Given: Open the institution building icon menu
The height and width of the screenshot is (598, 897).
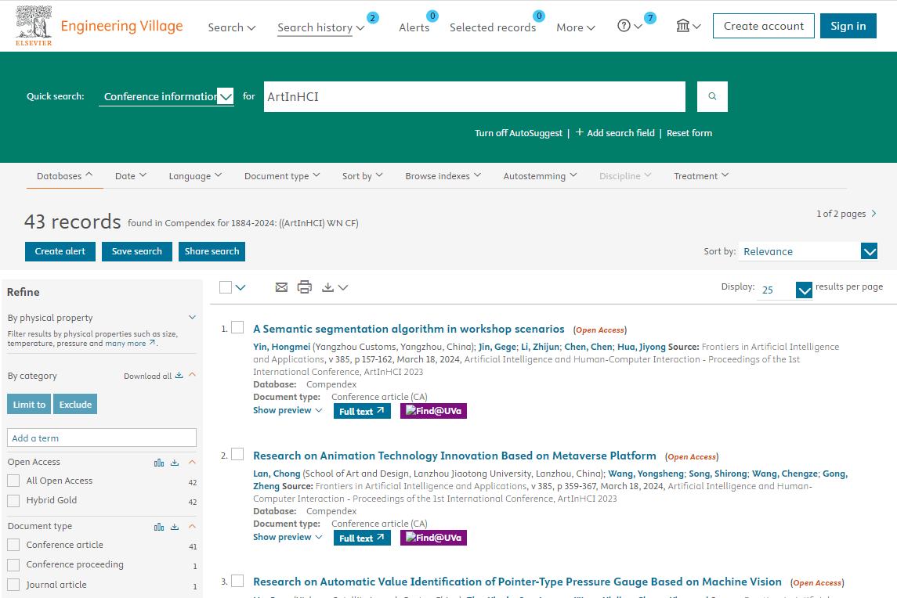Looking at the screenshot, I should (688, 27).
